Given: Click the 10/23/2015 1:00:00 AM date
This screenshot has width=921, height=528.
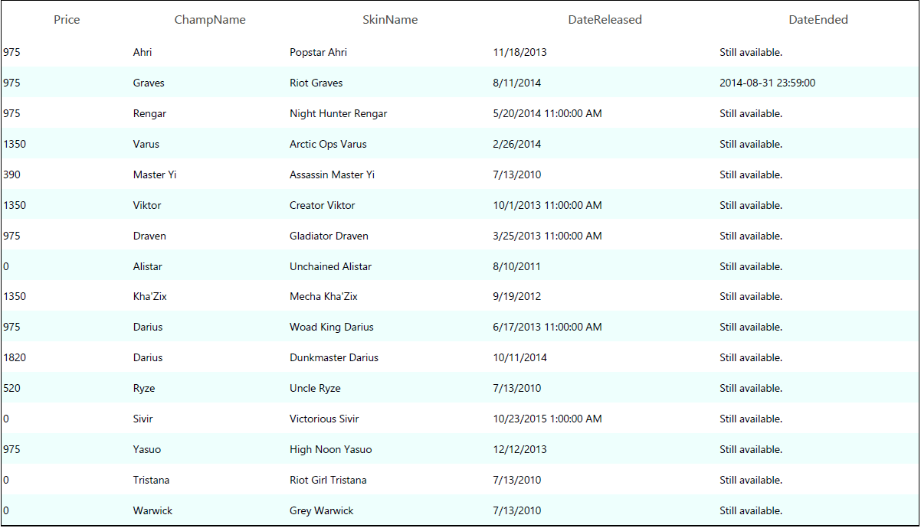Looking at the screenshot, I should [x=548, y=419].
